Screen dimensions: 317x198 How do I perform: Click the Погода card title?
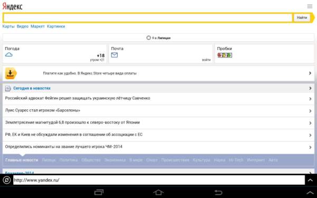coord(12,49)
